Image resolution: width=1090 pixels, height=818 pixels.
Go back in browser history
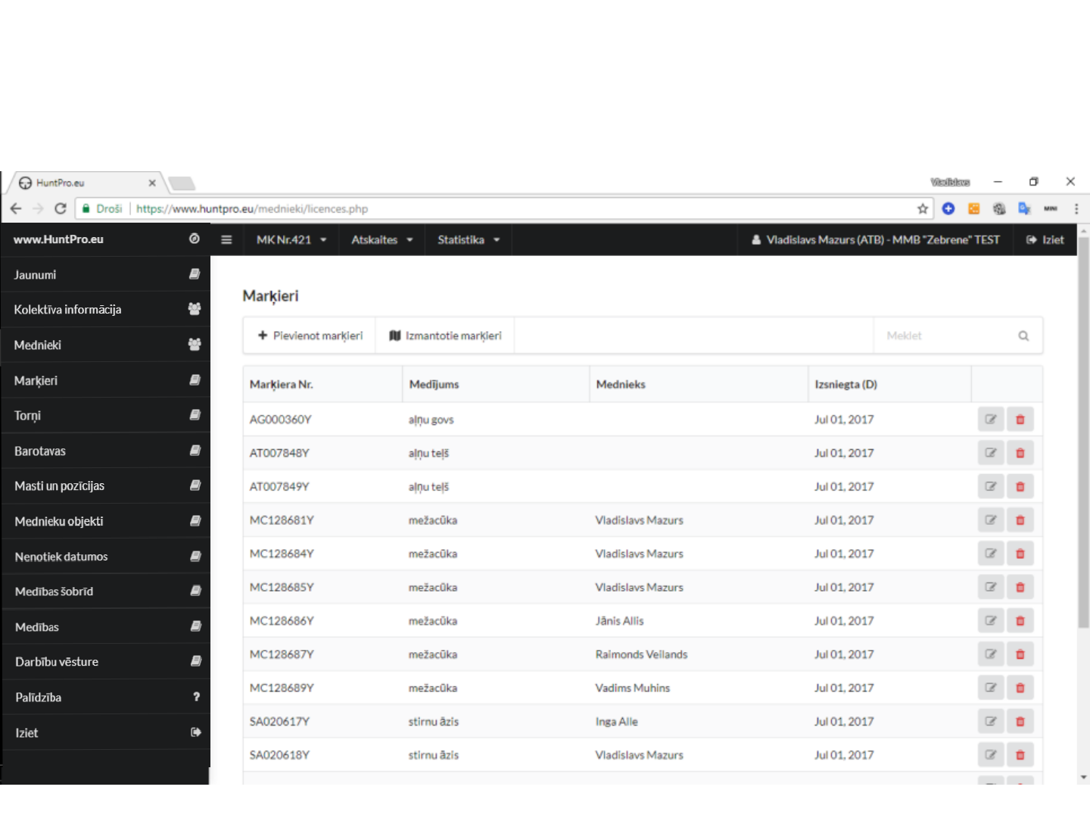(x=16, y=209)
